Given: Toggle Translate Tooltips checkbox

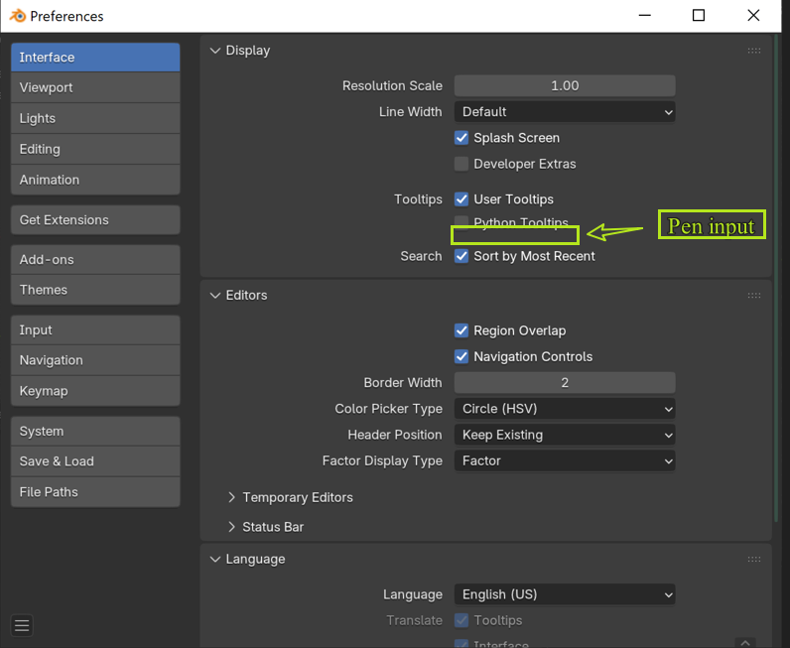Looking at the screenshot, I should coord(461,621).
